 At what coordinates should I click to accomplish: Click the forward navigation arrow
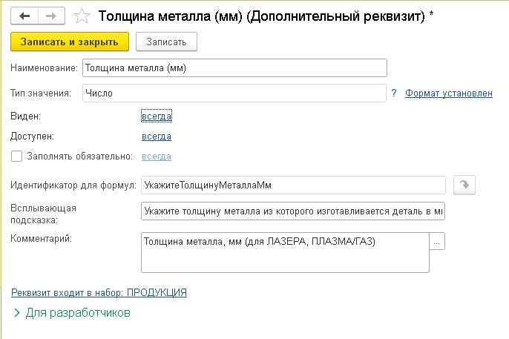coord(51,16)
